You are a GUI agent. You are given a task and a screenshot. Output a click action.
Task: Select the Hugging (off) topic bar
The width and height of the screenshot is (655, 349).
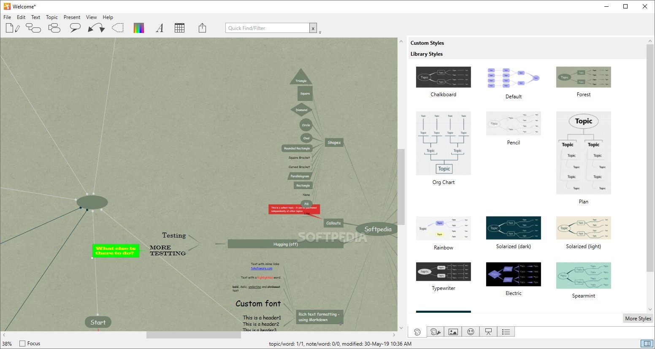pos(286,244)
